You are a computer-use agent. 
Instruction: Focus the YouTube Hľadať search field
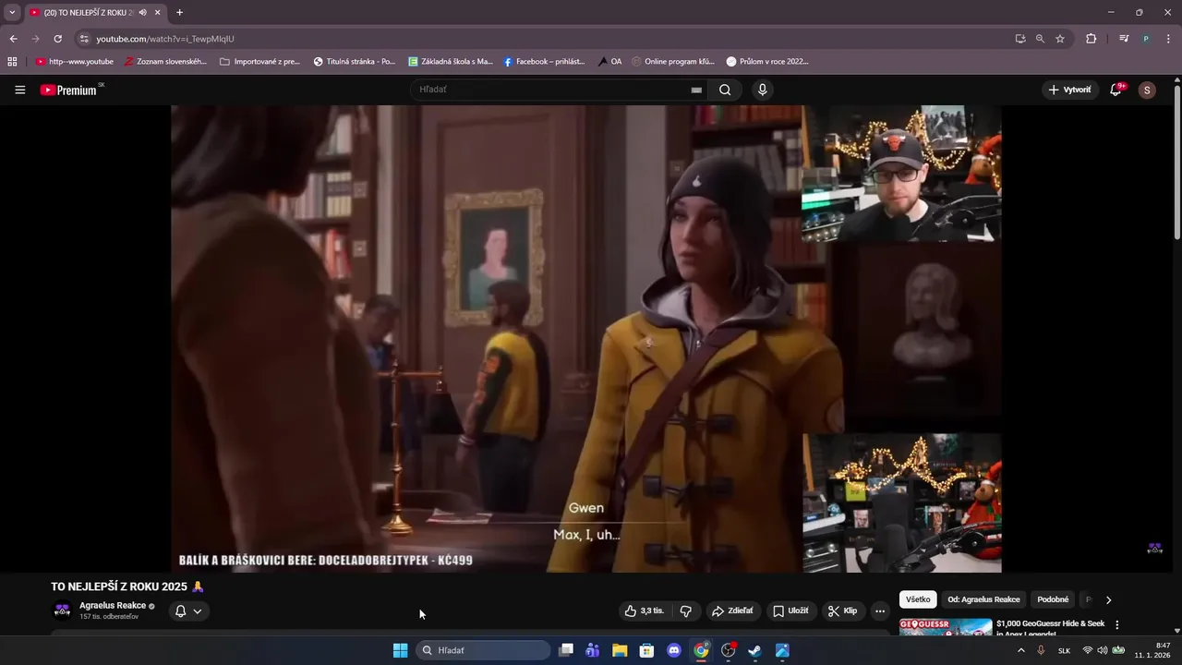552,90
